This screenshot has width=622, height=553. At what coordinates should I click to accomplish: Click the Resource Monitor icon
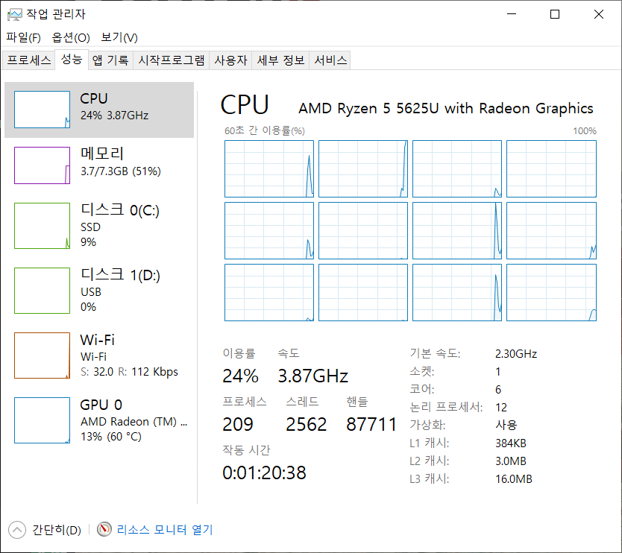point(104,530)
